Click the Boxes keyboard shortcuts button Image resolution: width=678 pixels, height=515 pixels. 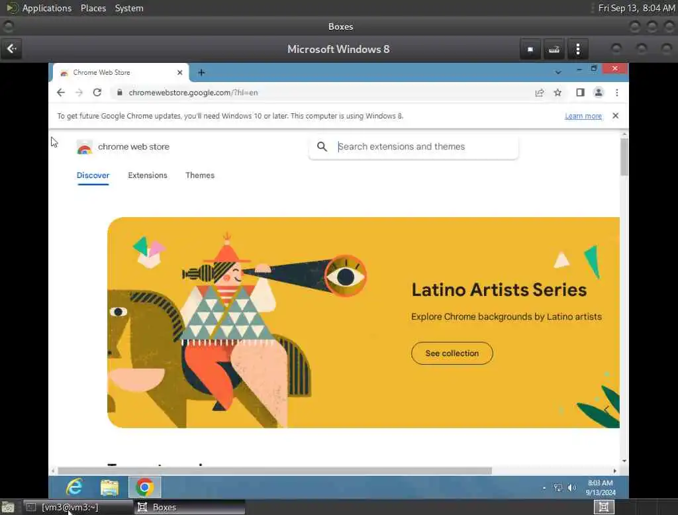[x=554, y=49]
